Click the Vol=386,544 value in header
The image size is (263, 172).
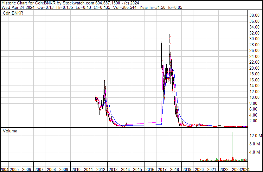tap(121, 7)
